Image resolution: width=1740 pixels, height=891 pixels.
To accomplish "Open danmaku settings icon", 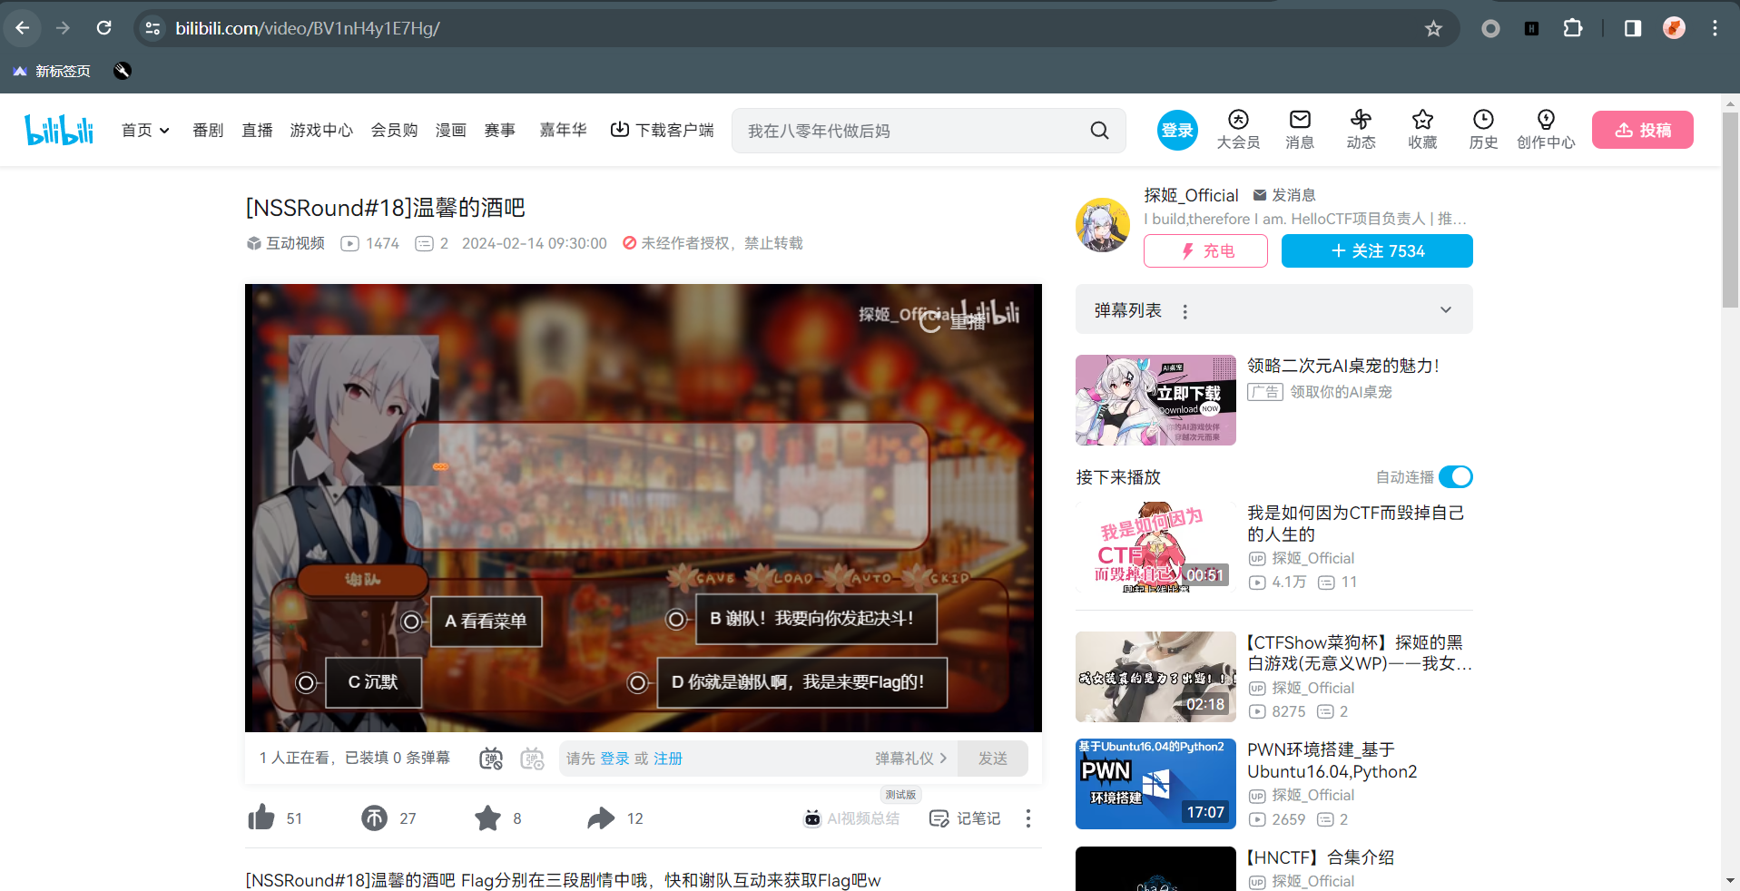I will point(533,759).
